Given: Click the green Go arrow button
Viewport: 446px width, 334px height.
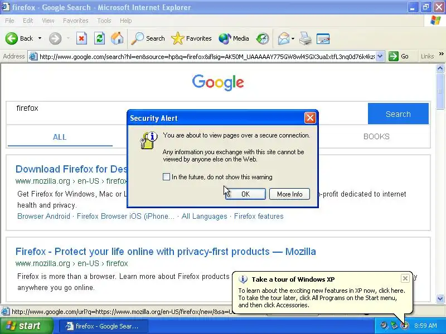Looking at the screenshot, I should point(394,56).
